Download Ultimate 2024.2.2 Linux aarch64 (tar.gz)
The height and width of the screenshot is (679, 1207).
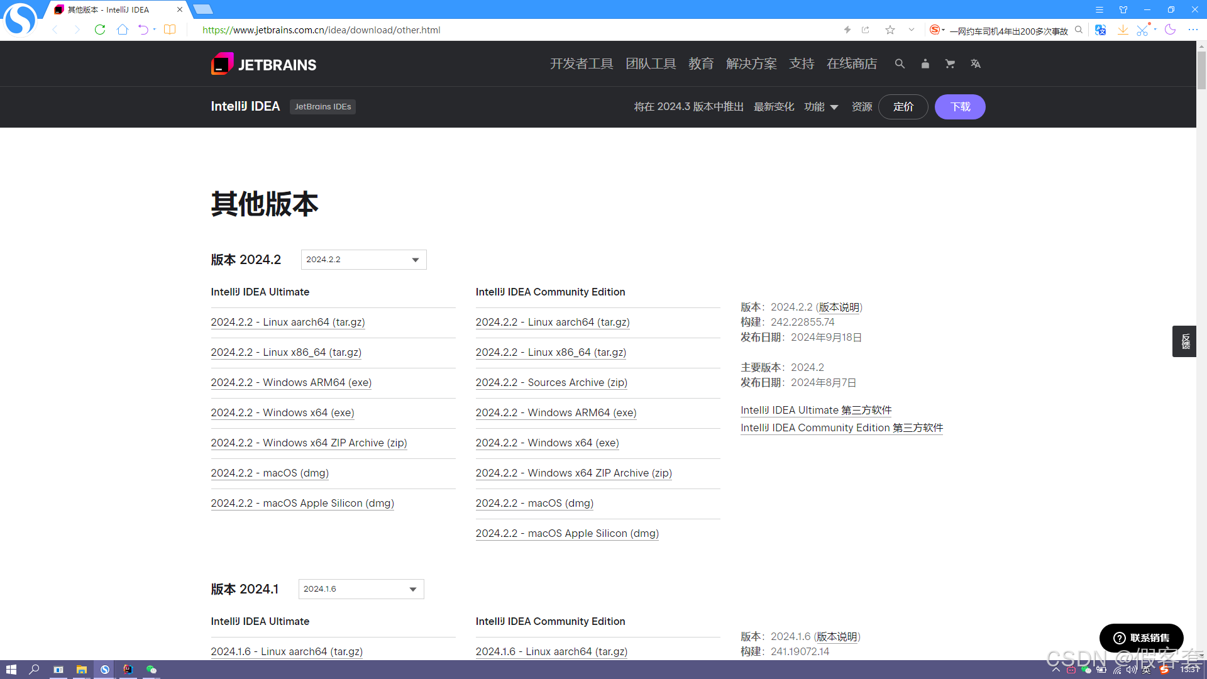pos(288,323)
